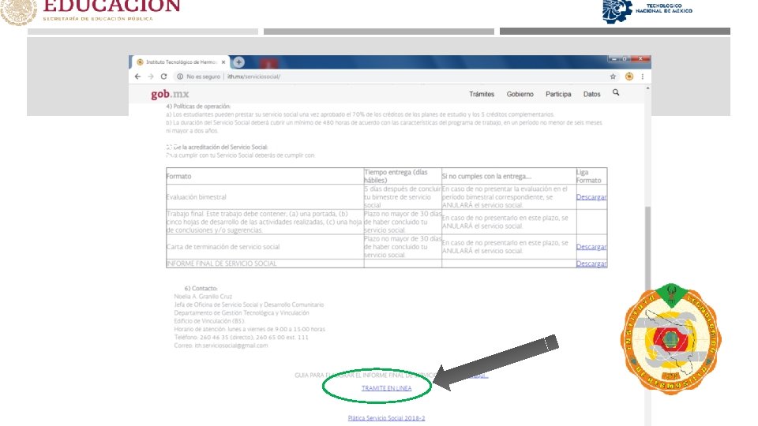Click the 'Formato' table header
This screenshot has width=758, height=426.
265,176
